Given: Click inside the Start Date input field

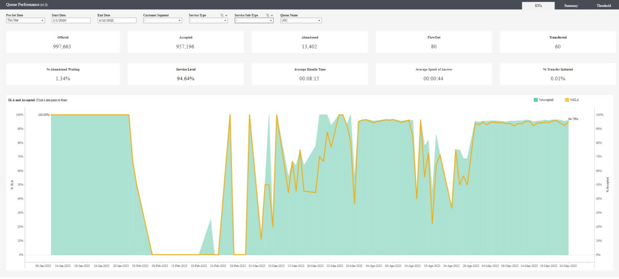Looking at the screenshot, I should 71,20.
